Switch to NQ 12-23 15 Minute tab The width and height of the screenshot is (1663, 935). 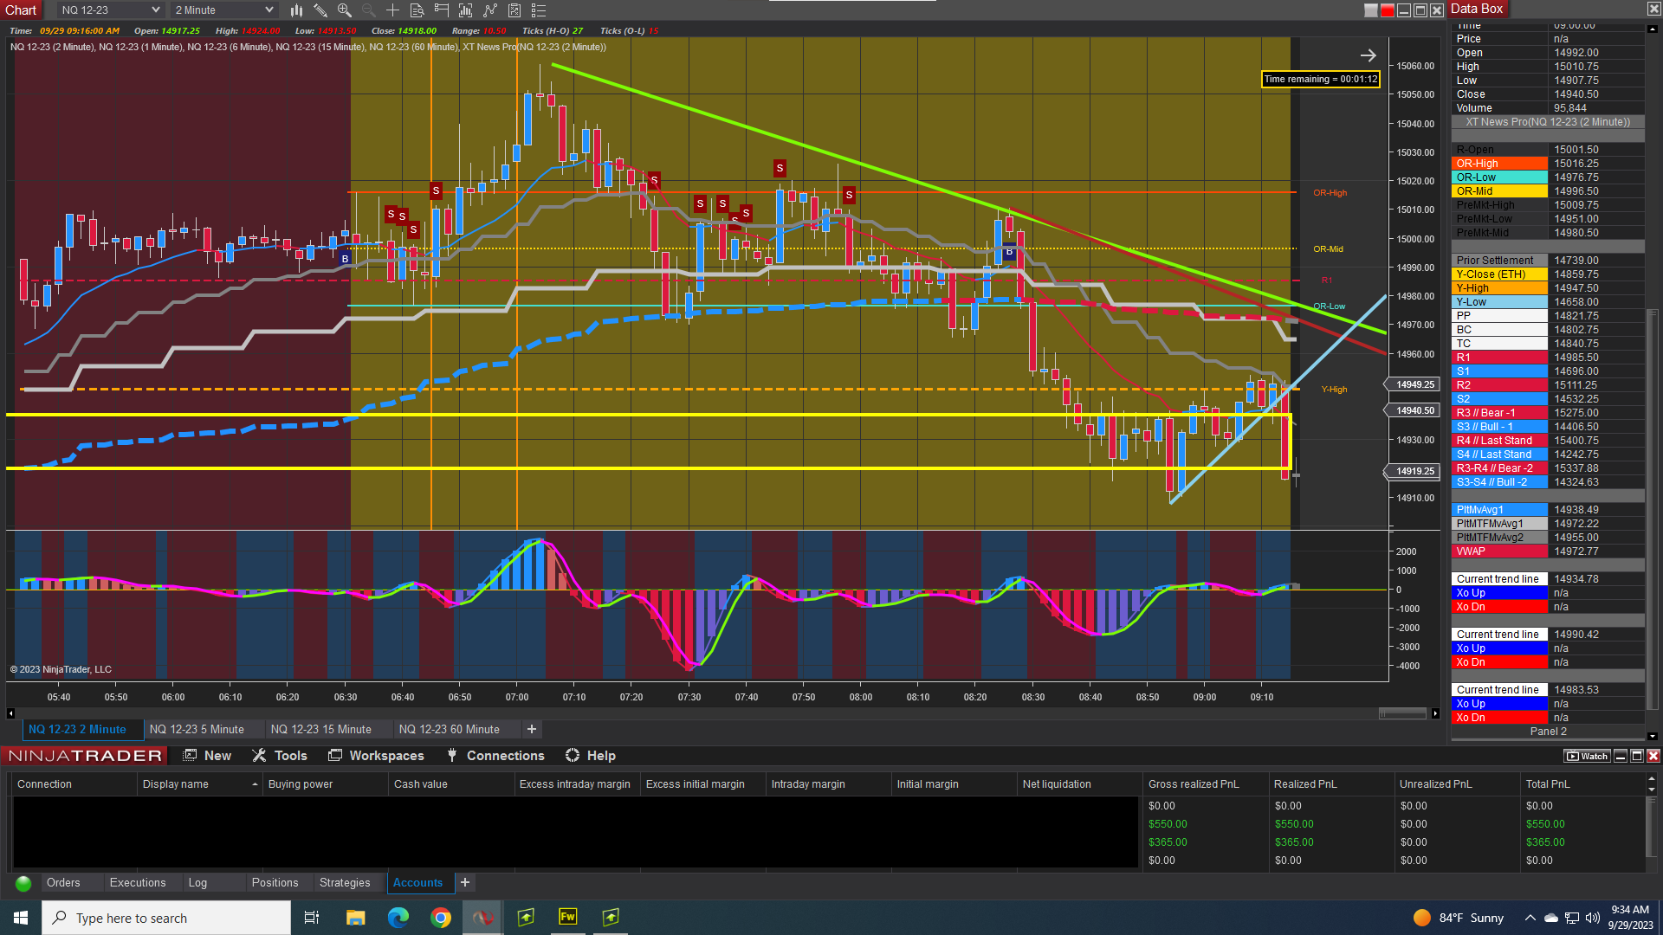(x=321, y=730)
